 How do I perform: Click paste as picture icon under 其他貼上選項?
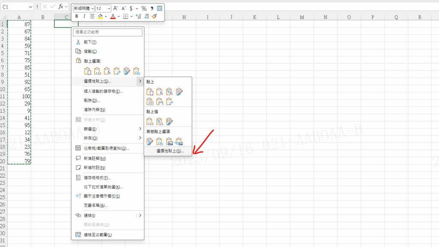(x=169, y=141)
